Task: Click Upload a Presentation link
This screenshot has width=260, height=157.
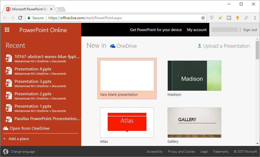Action: 226,46
